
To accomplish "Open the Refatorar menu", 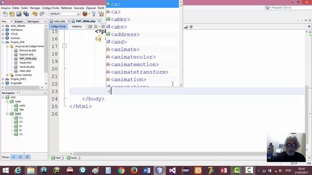I will (x=66, y=8).
